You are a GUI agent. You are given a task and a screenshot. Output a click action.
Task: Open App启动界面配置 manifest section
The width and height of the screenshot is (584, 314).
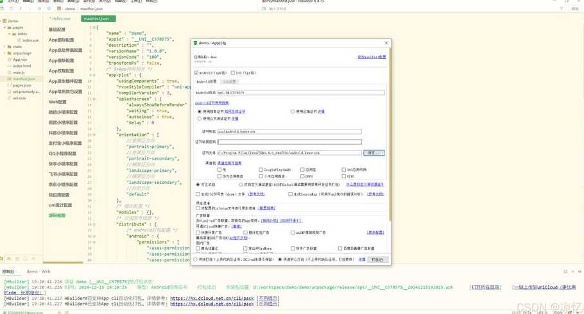tap(65, 50)
